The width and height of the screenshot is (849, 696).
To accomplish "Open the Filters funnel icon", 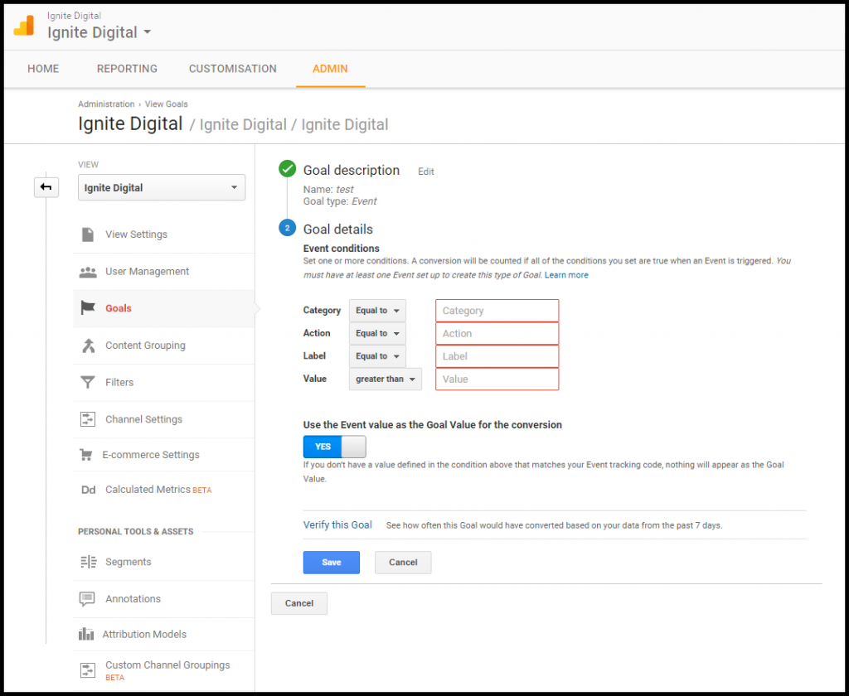I will (88, 382).
